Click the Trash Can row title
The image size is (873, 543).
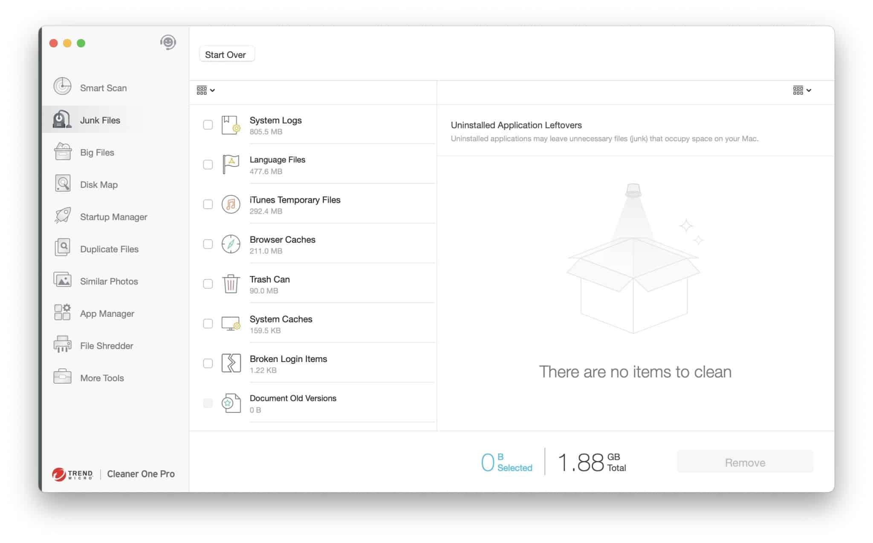[269, 279]
